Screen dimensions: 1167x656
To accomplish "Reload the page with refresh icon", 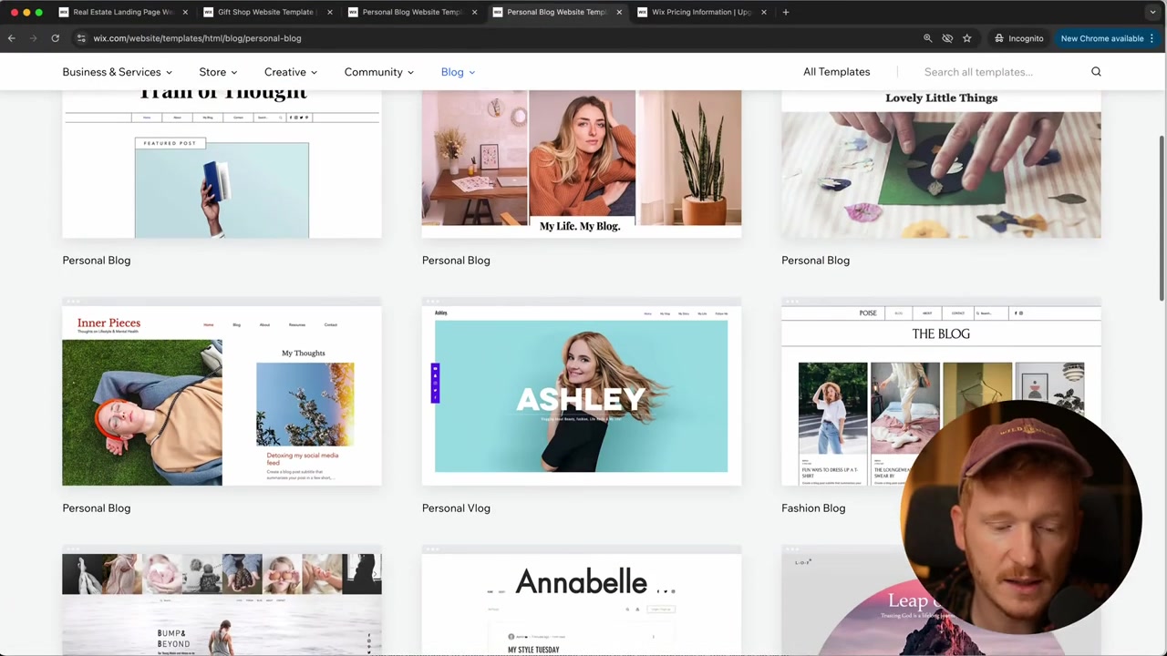I will coord(55,38).
